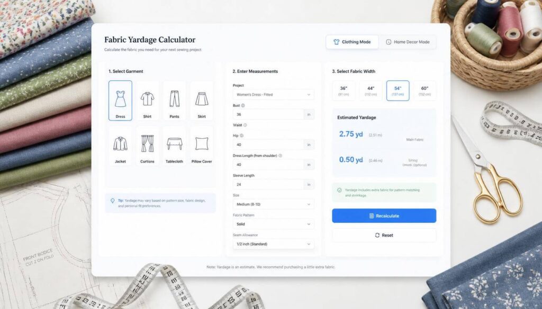Click the 'in' unit box beside Bust
Screen dimensions: 542x309
(x=309, y=114)
